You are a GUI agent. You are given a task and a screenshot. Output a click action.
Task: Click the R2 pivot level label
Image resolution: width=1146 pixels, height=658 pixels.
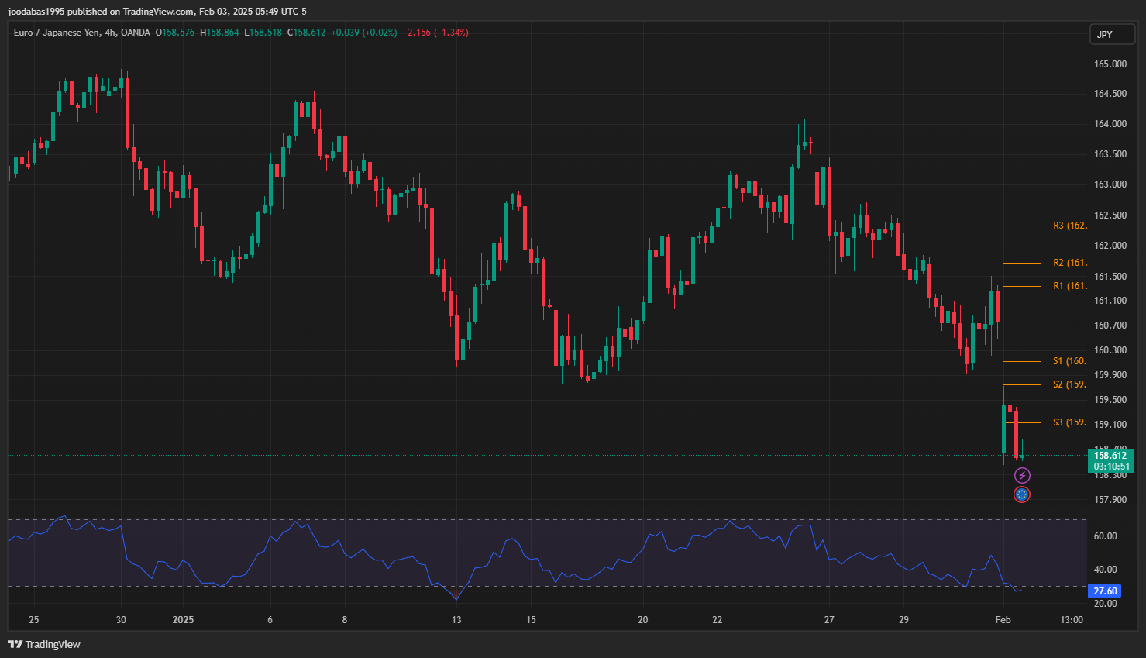[x=1069, y=263]
